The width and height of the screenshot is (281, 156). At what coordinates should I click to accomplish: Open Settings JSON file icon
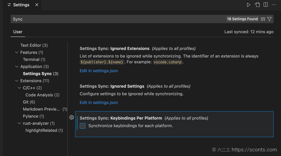click(x=257, y=5)
